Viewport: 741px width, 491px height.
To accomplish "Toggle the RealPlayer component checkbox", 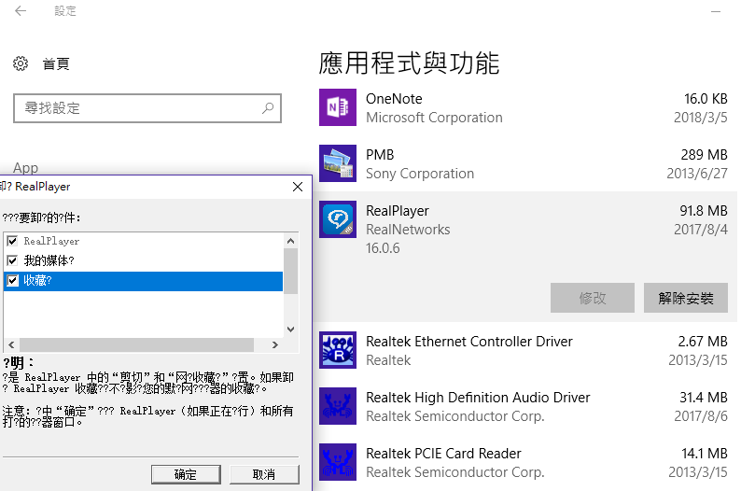I will point(12,241).
